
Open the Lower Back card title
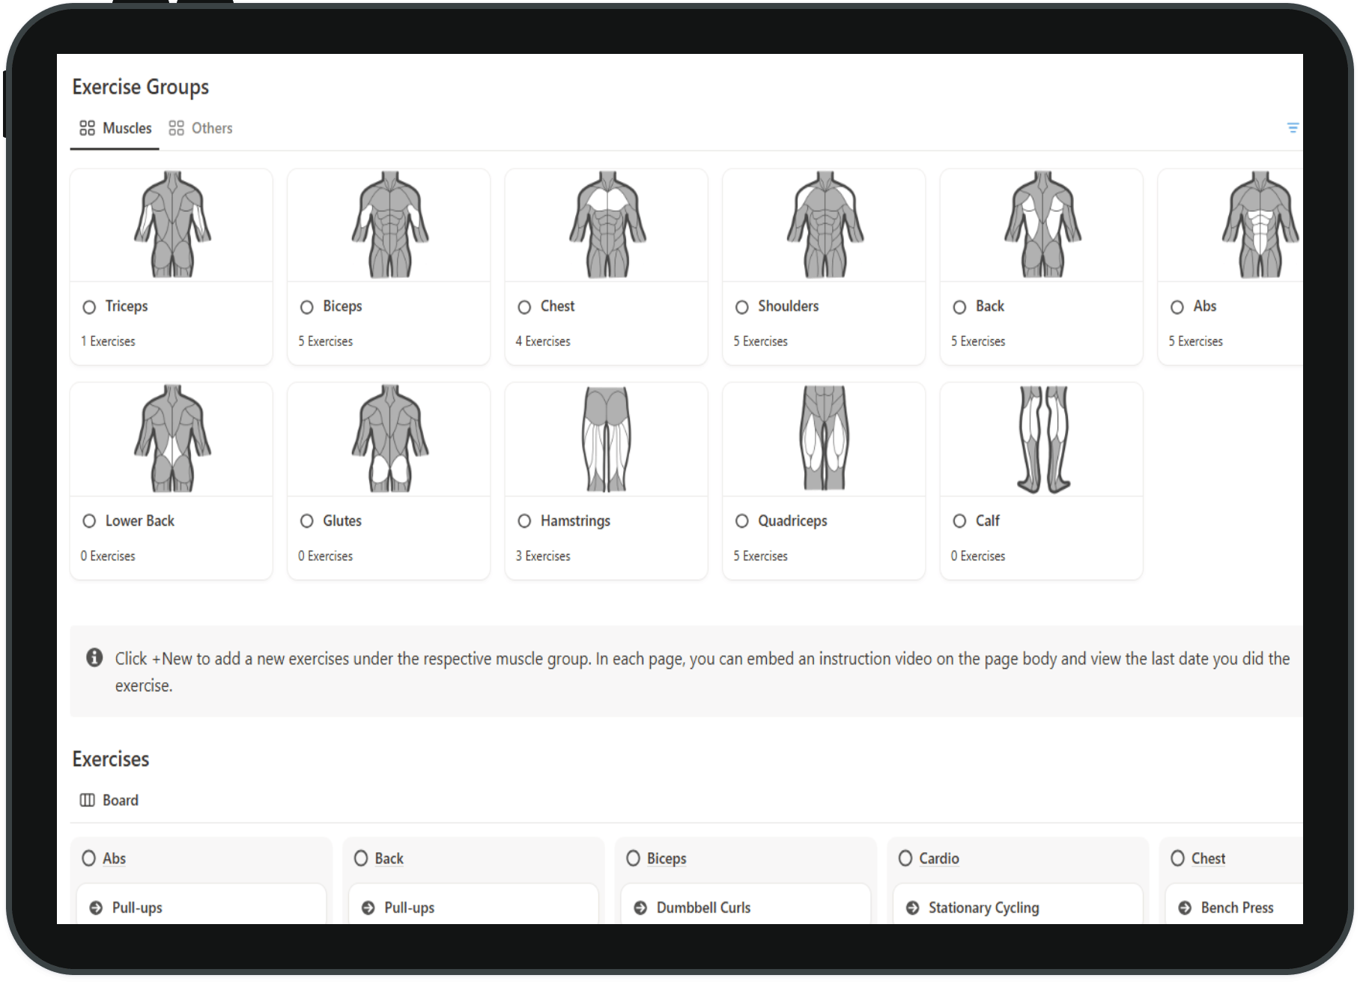(x=139, y=520)
